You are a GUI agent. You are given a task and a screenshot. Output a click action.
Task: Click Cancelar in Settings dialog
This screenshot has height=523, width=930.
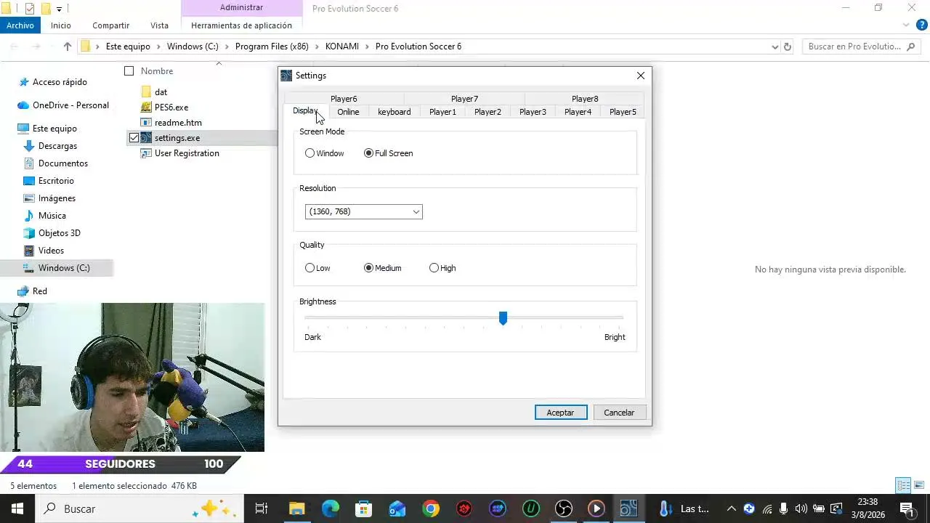click(x=619, y=413)
